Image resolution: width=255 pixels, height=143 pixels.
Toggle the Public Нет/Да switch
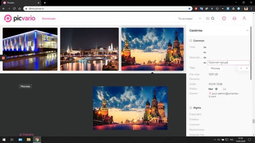[x=218, y=89]
